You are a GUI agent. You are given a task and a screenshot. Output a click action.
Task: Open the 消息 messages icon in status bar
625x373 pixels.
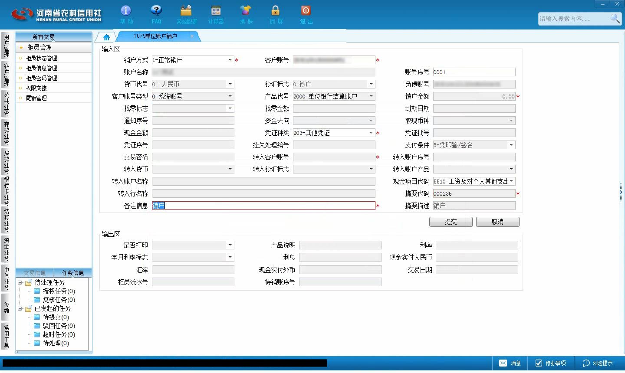tap(510, 363)
